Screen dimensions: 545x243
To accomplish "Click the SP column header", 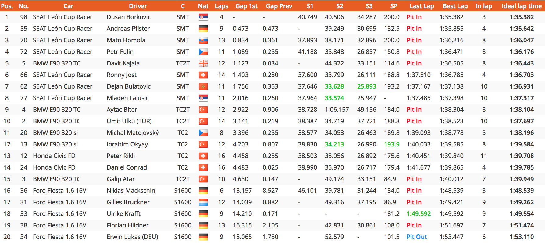I will tap(394, 6).
